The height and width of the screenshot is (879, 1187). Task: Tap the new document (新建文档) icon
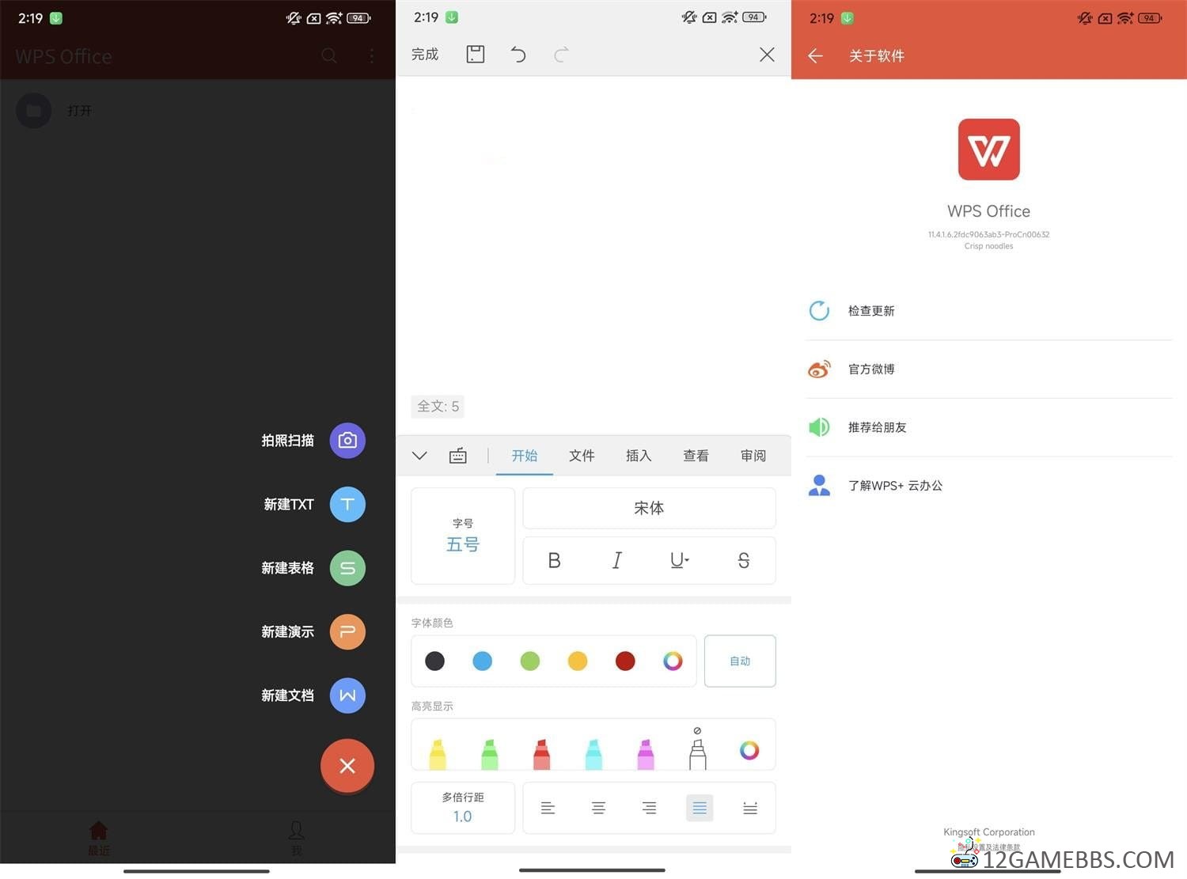[x=347, y=695]
